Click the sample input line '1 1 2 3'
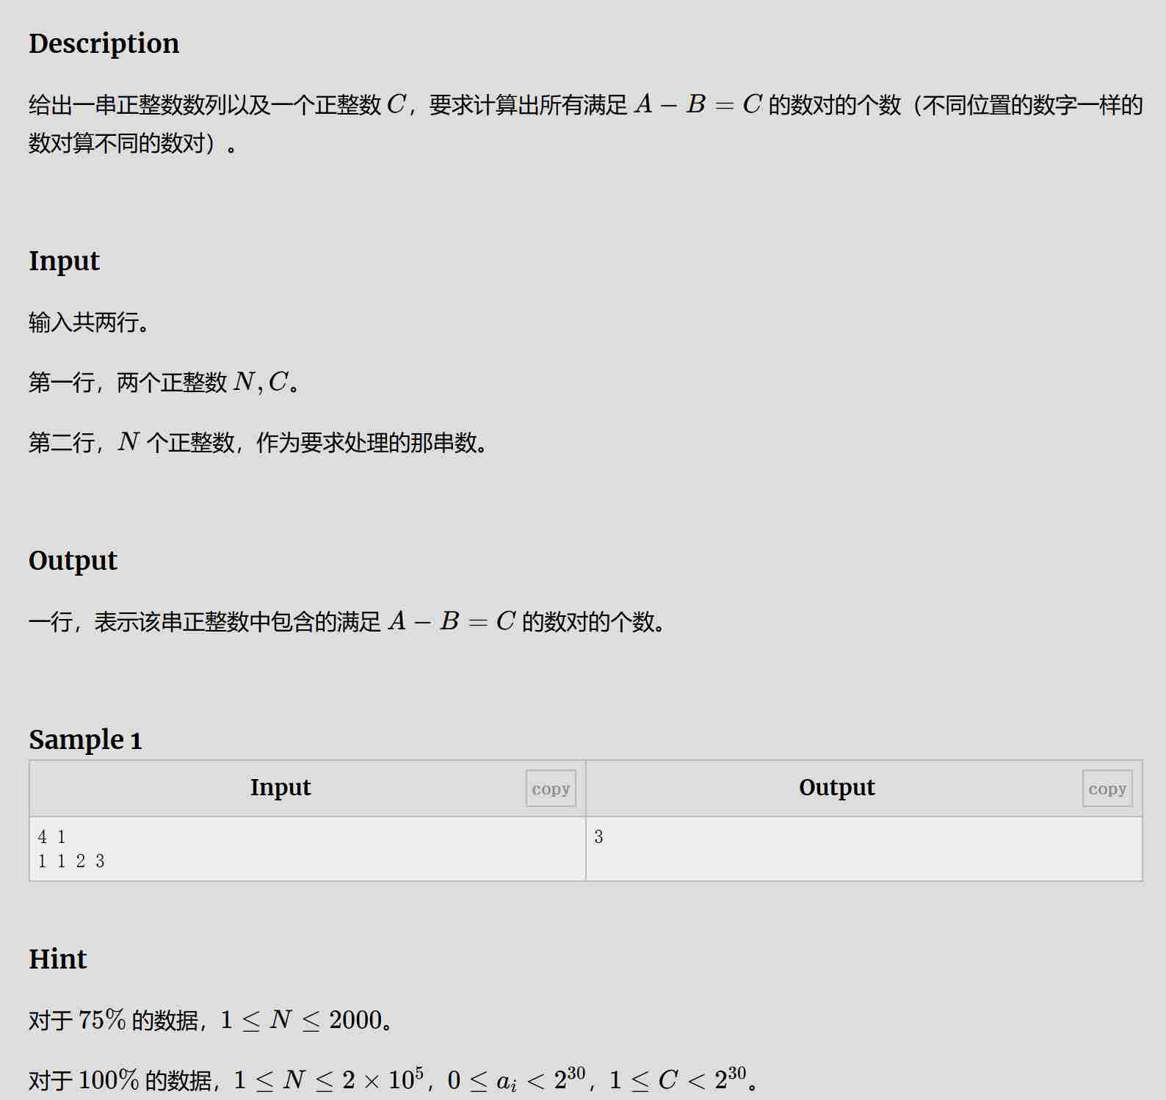This screenshot has width=1166, height=1100. (71, 861)
